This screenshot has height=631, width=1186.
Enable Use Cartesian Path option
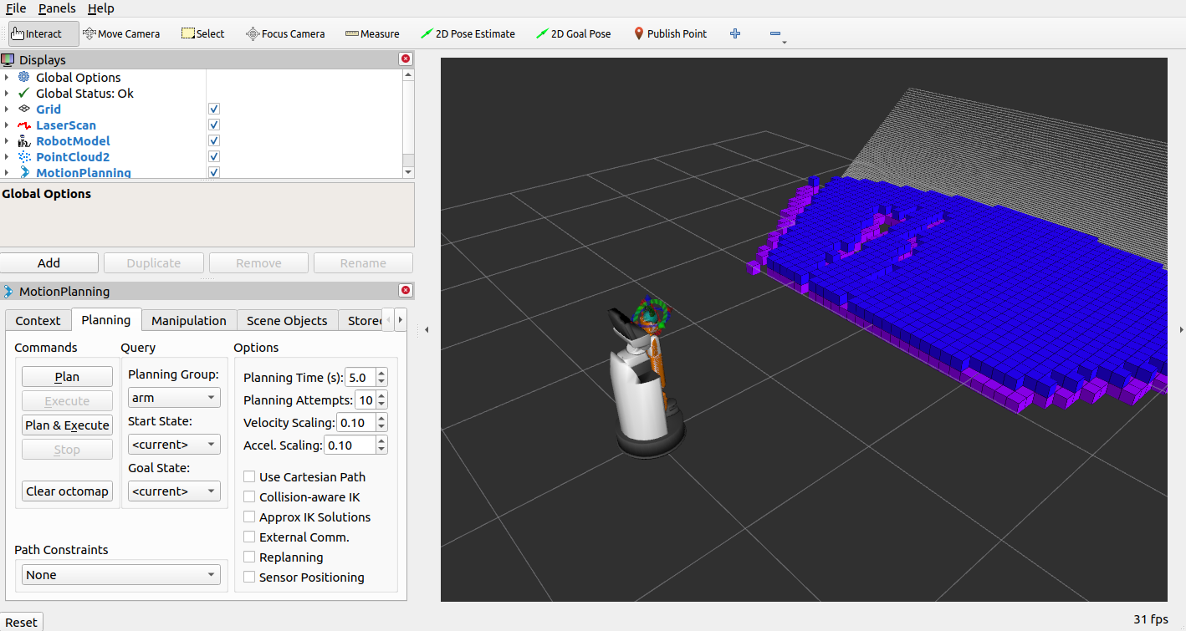point(249,477)
